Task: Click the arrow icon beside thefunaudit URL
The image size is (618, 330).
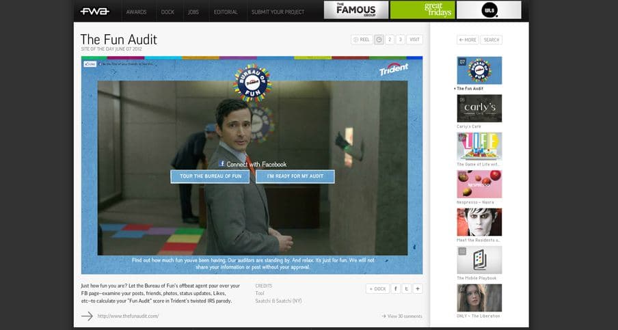Action: tap(87, 316)
